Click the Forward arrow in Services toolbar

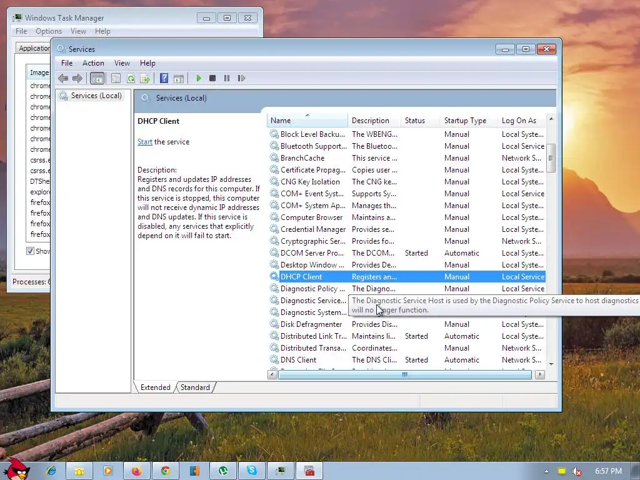[x=77, y=78]
